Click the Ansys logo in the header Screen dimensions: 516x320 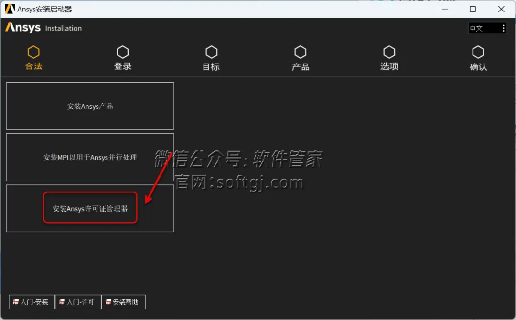[x=23, y=28]
